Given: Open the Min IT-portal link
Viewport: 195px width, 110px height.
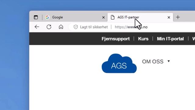Looking at the screenshot, I should tap(170, 39).
